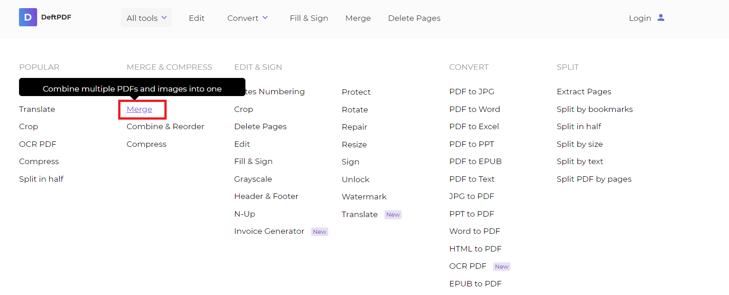Click the DeftPDF logo icon
This screenshot has width=729, height=295.
(x=28, y=17)
